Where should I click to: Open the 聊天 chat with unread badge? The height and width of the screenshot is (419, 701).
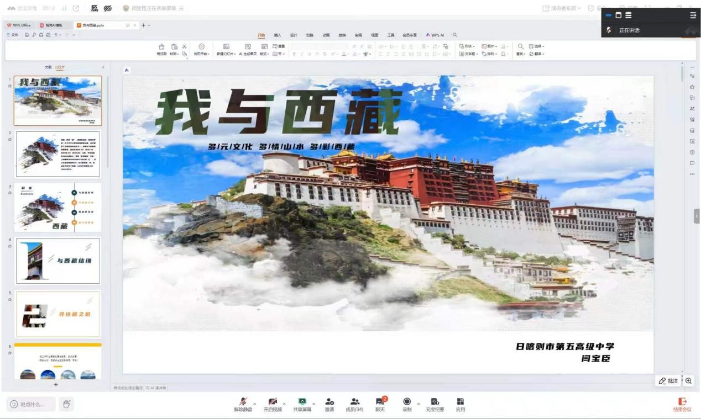click(x=380, y=405)
